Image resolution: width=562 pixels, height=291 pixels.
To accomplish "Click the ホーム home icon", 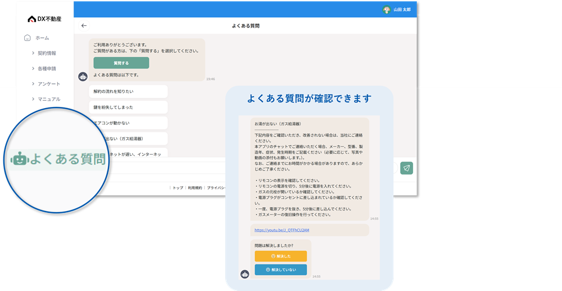I will coord(27,38).
